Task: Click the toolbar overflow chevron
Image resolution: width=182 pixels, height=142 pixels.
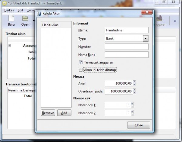Action: (x=175, y=21)
